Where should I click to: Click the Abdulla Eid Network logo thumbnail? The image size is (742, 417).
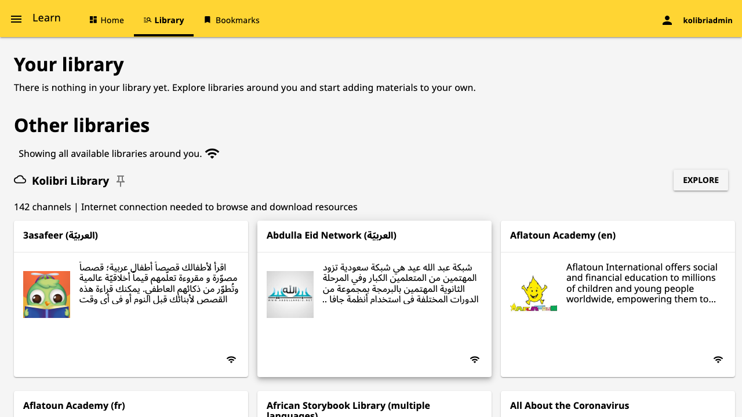point(290,294)
